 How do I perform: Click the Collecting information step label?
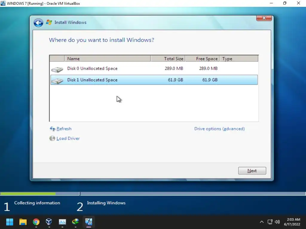click(x=37, y=203)
